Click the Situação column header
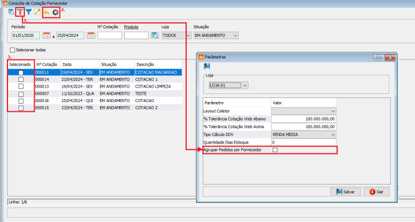Screen dimensions: 415x222 tap(117, 65)
